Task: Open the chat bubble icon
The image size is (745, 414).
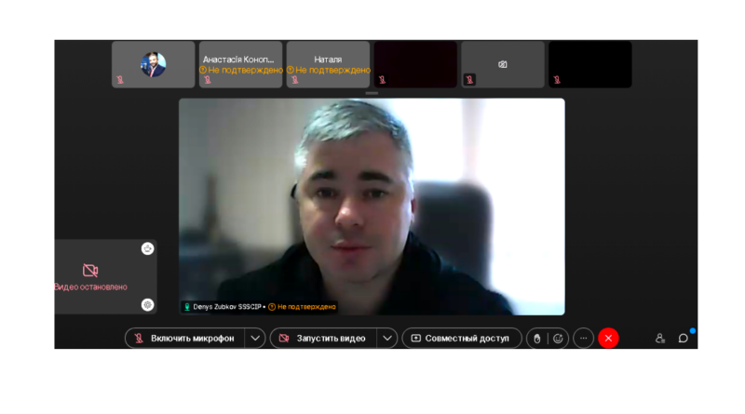Action: pos(683,339)
